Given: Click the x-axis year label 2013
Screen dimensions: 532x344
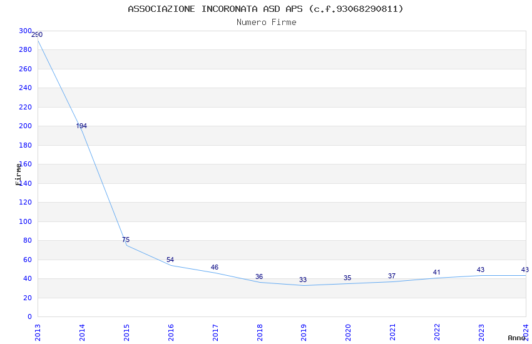Looking at the screenshot, I should [x=38, y=333].
